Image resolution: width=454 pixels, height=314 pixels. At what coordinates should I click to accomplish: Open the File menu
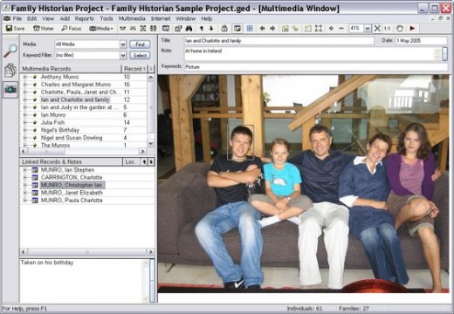coord(17,18)
